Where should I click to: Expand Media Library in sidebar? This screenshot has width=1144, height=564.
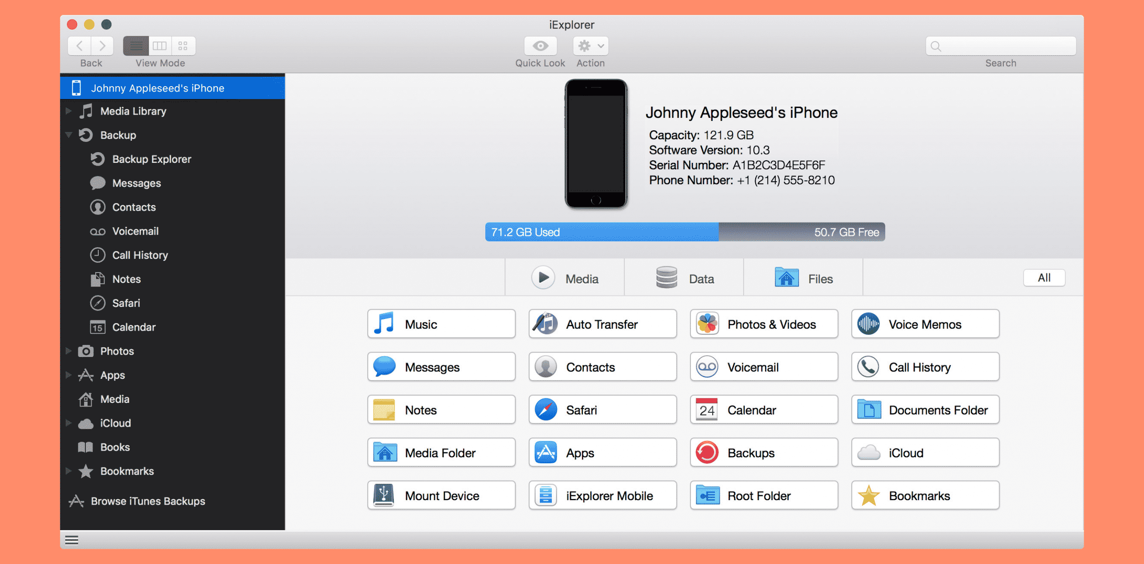coord(68,111)
